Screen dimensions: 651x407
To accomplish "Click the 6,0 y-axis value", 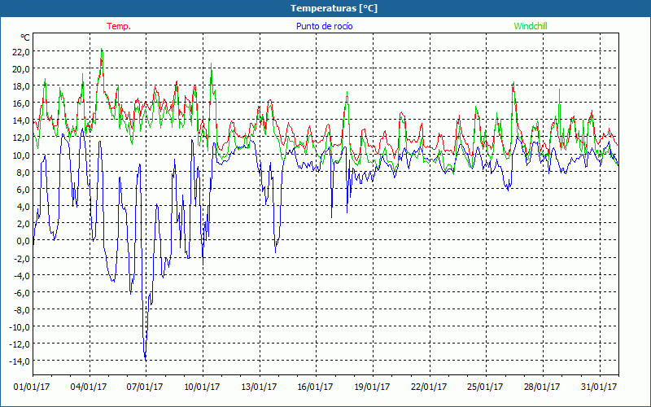I will [x=24, y=190].
